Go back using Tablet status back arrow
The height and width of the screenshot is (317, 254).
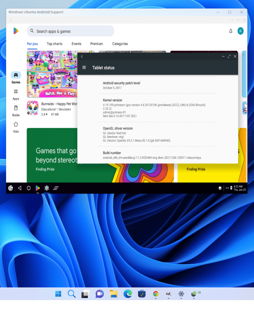(82, 56)
